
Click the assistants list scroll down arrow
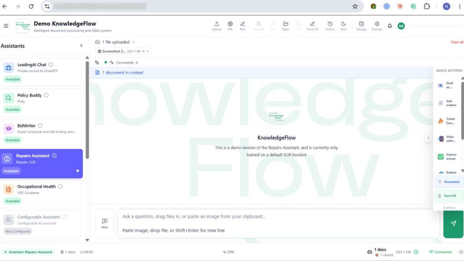(87, 240)
